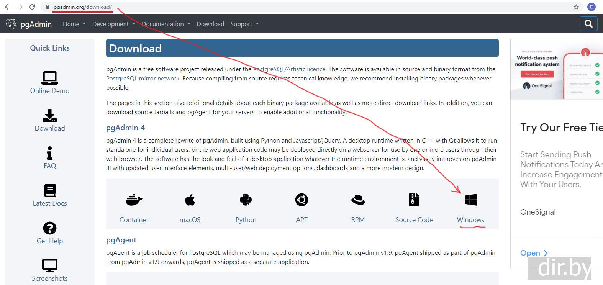Click the Windows logo icon
The height and width of the screenshot is (285, 603).
[470, 200]
